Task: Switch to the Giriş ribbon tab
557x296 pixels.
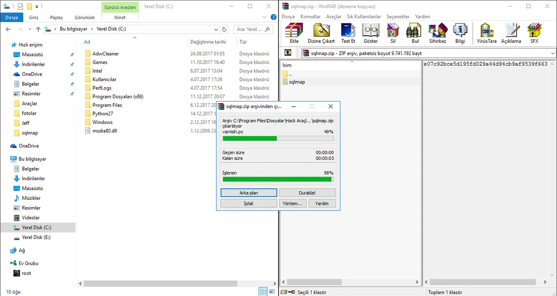Action: click(x=34, y=17)
